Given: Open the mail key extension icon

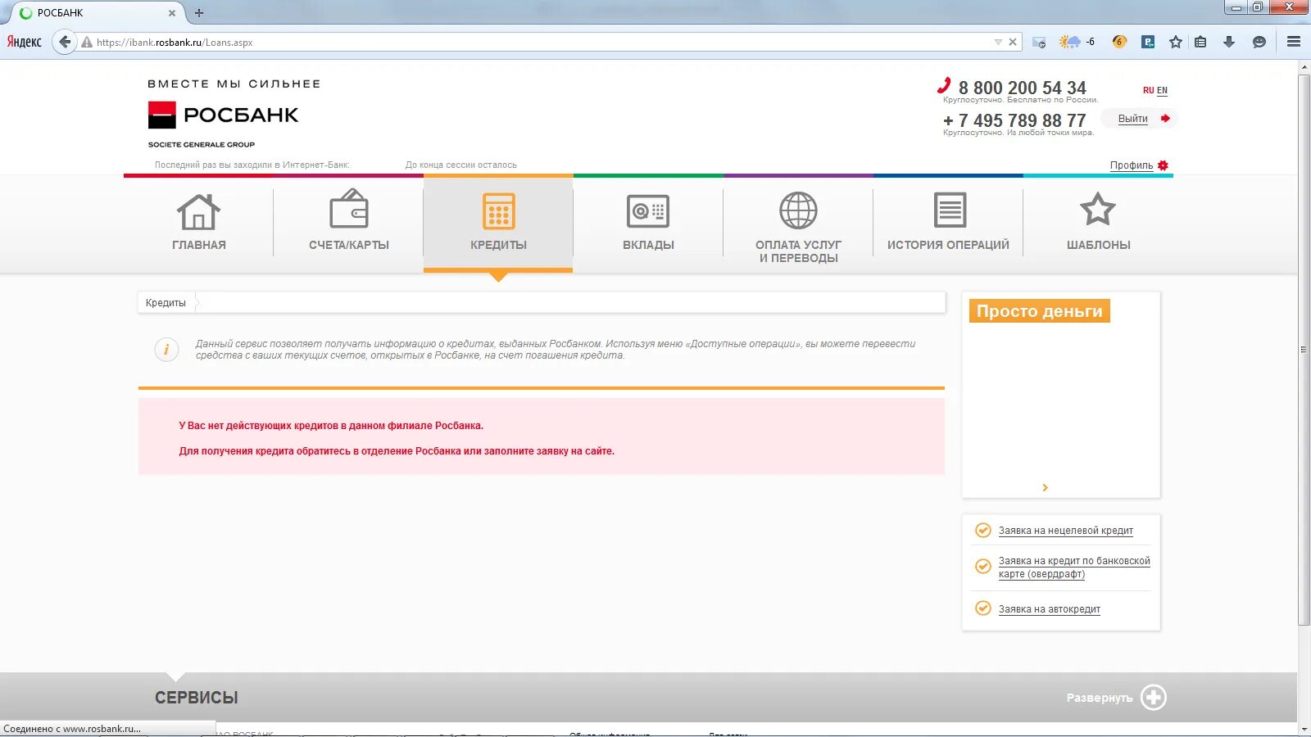Looking at the screenshot, I should pos(1039,43).
